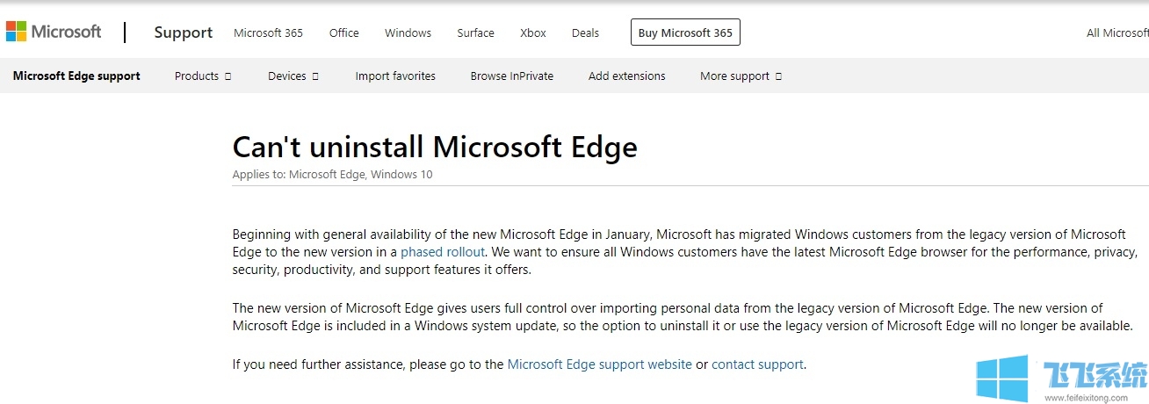1149x404 pixels.
Task: Click the Windows logo watermark icon
Action: [x=1002, y=378]
